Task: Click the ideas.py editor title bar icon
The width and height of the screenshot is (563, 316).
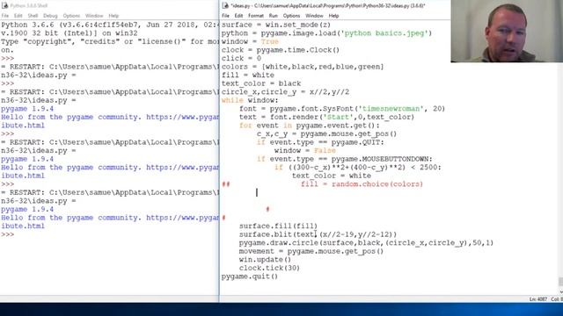Action: coord(225,5)
